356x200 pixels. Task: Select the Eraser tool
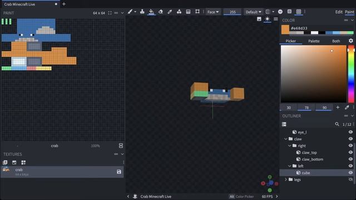[x=161, y=12]
